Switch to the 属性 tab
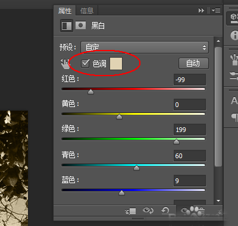The height and width of the screenshot is (226, 238). (x=65, y=11)
